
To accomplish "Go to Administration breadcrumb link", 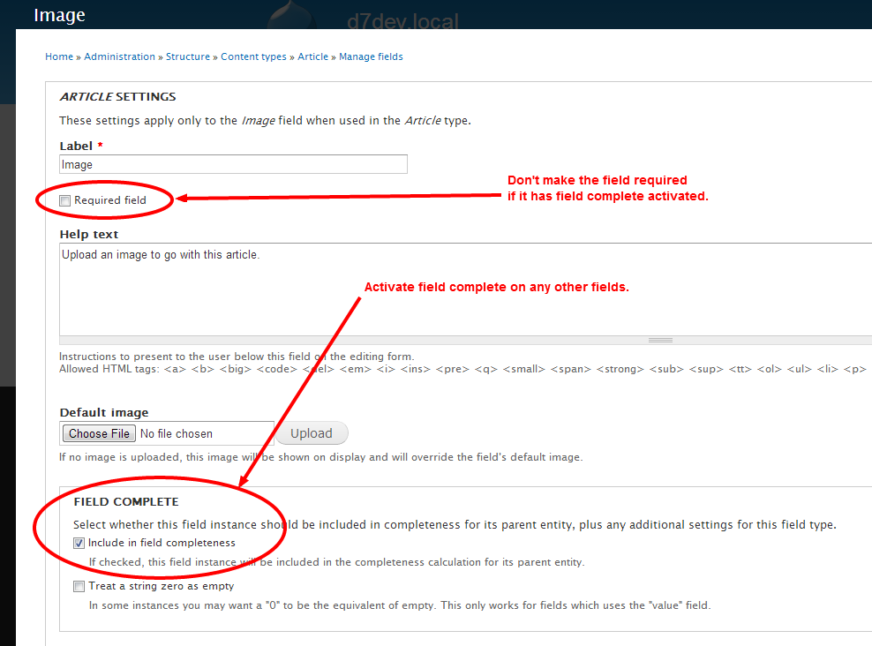I will click(119, 56).
